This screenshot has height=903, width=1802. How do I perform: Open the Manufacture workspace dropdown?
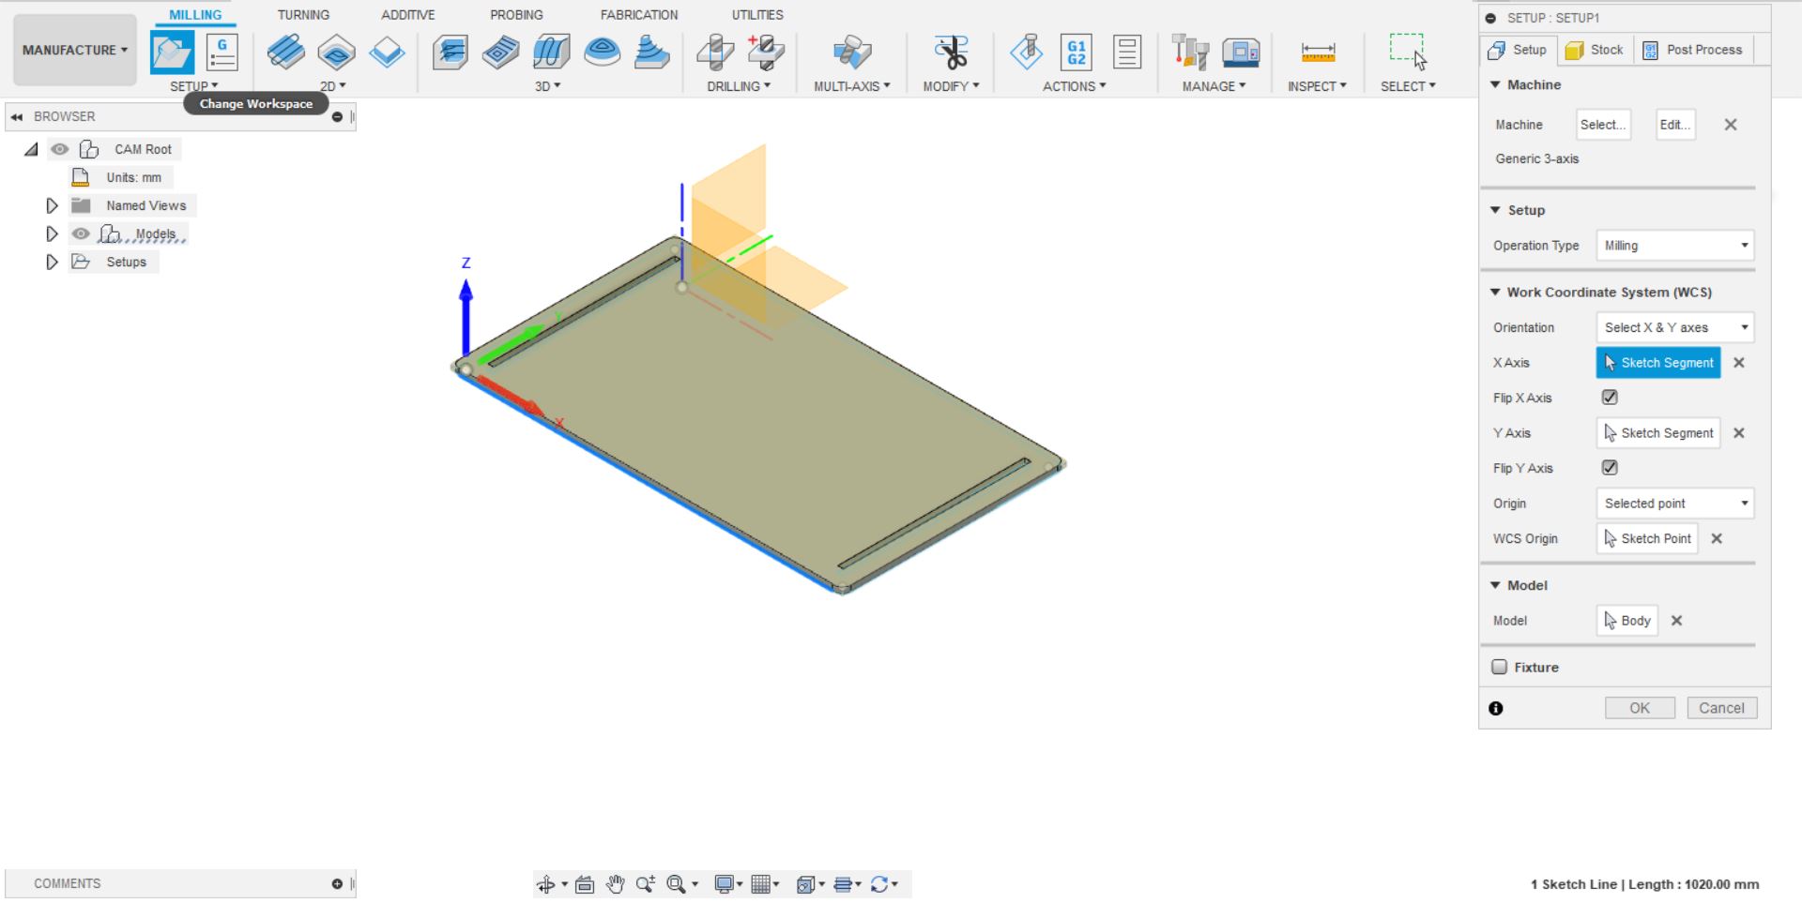coord(75,51)
